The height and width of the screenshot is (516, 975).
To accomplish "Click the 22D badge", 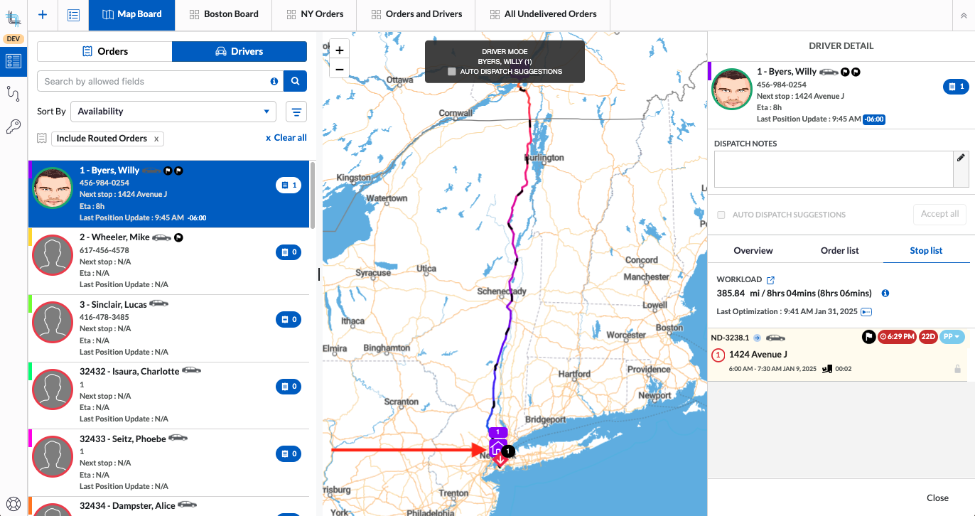I will pyautogui.click(x=928, y=337).
